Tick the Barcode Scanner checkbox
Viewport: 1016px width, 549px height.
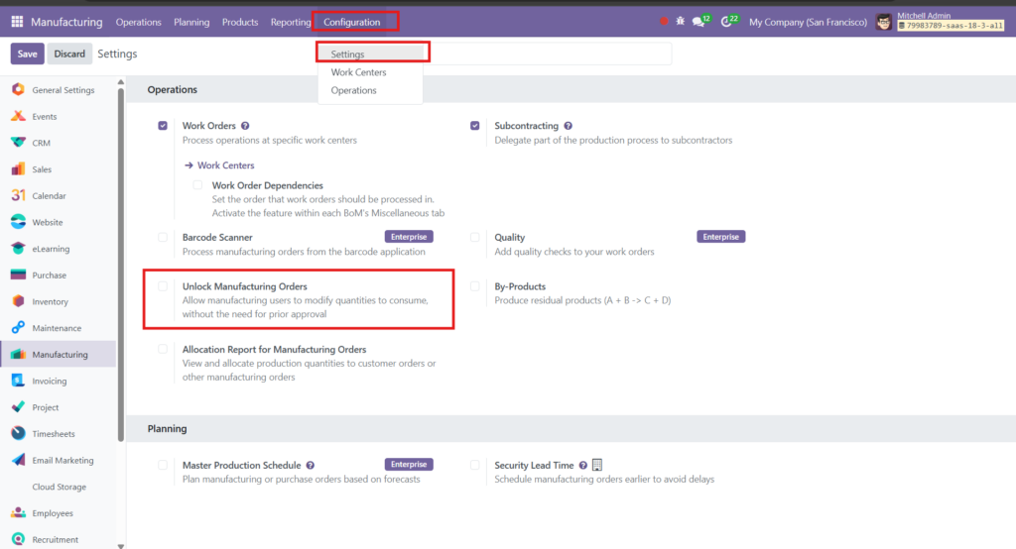163,237
